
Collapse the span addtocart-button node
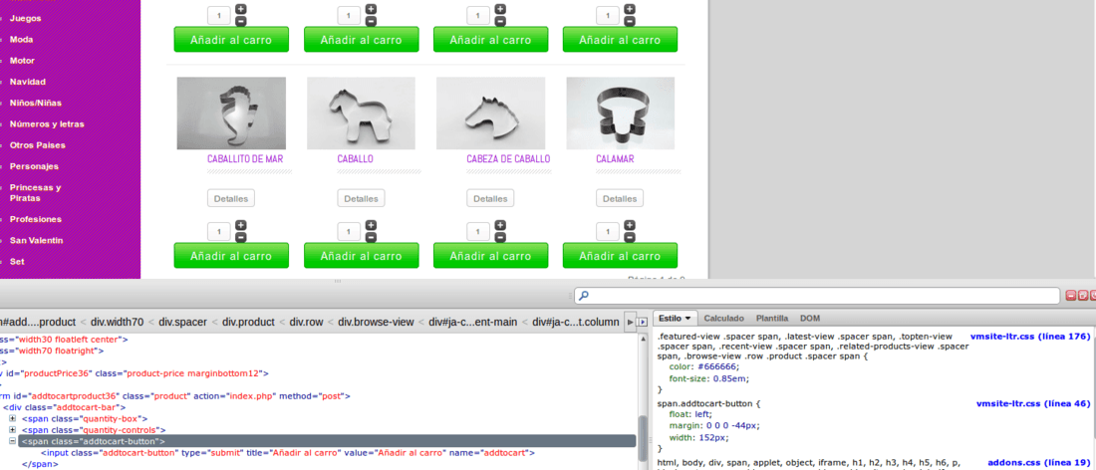pos(13,441)
